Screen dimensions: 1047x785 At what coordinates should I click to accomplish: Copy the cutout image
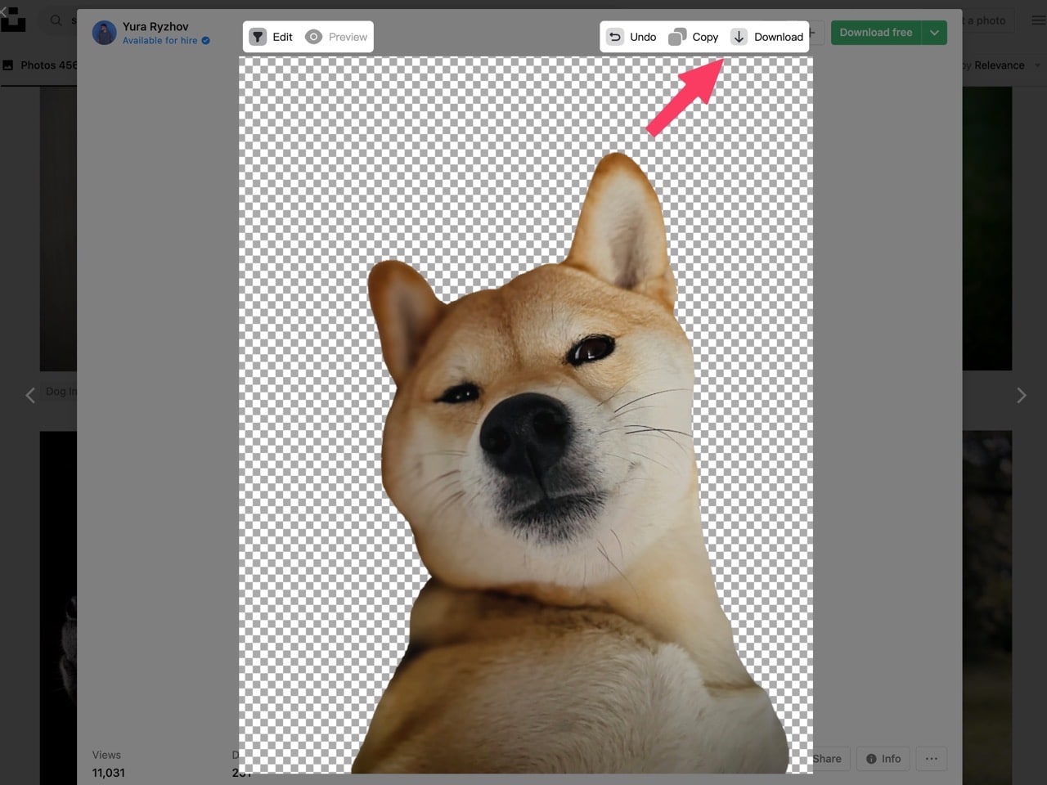(694, 37)
